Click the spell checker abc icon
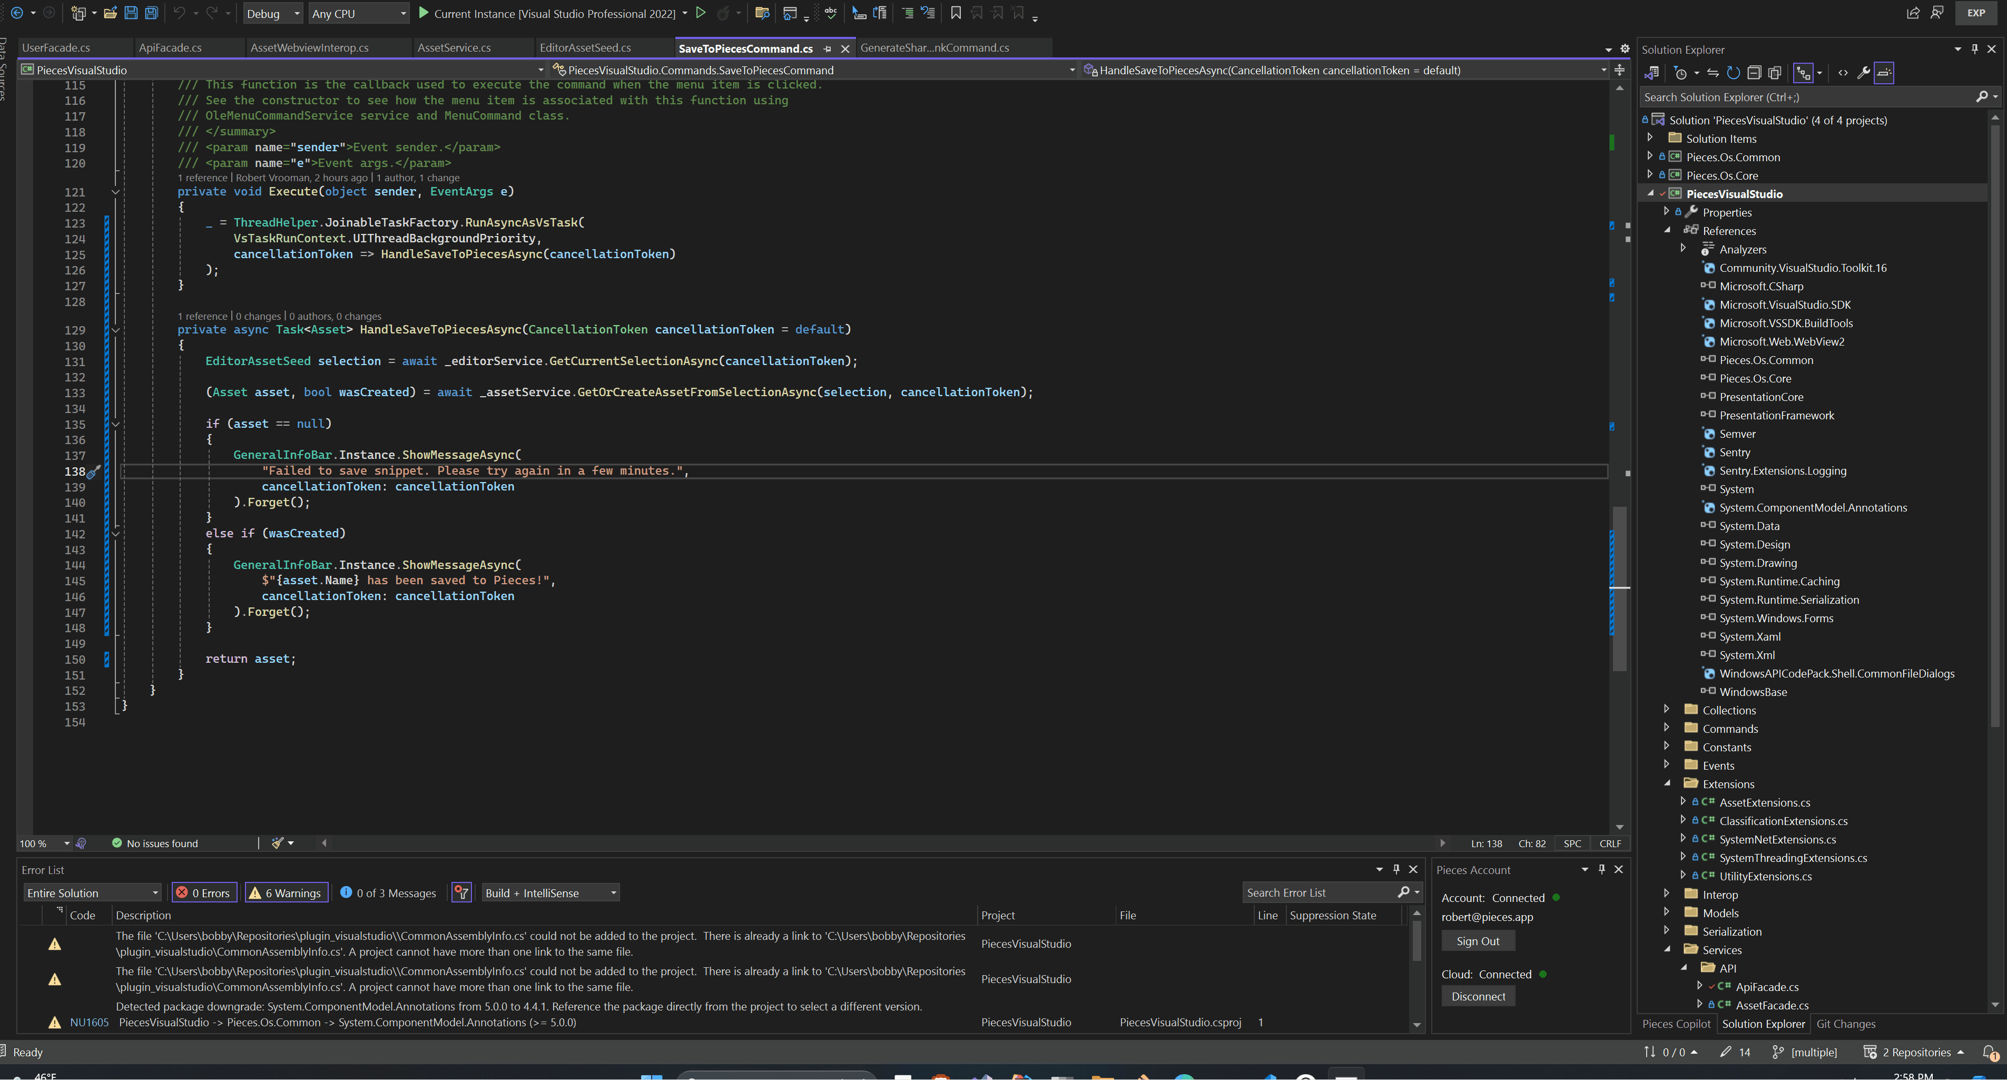Screen dimensions: 2007x1080 [831, 13]
